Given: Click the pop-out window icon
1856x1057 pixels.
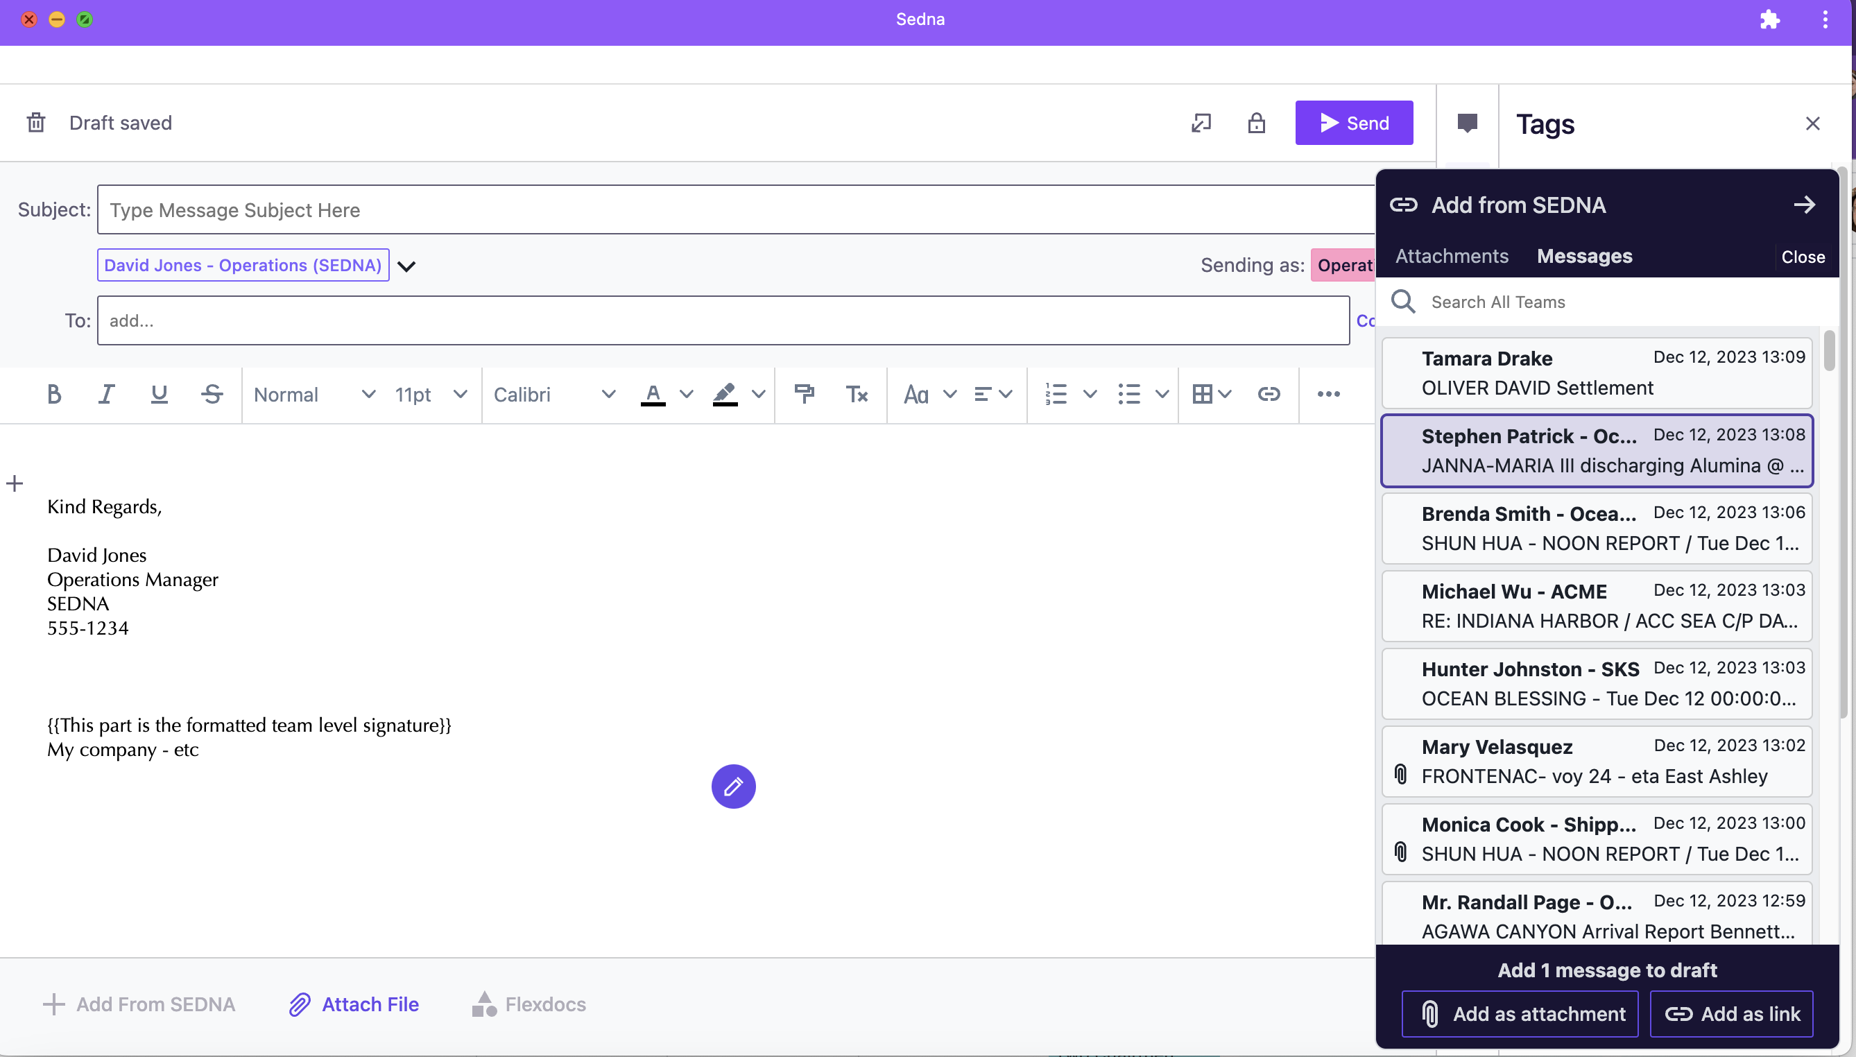Looking at the screenshot, I should point(1201,123).
